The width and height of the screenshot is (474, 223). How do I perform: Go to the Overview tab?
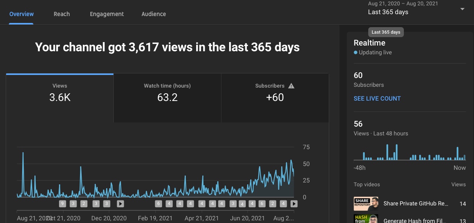pyautogui.click(x=21, y=14)
